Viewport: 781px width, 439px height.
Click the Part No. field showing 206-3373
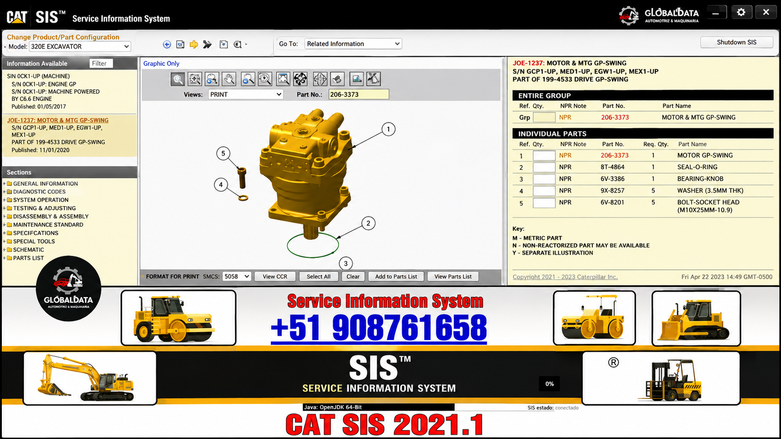(359, 94)
